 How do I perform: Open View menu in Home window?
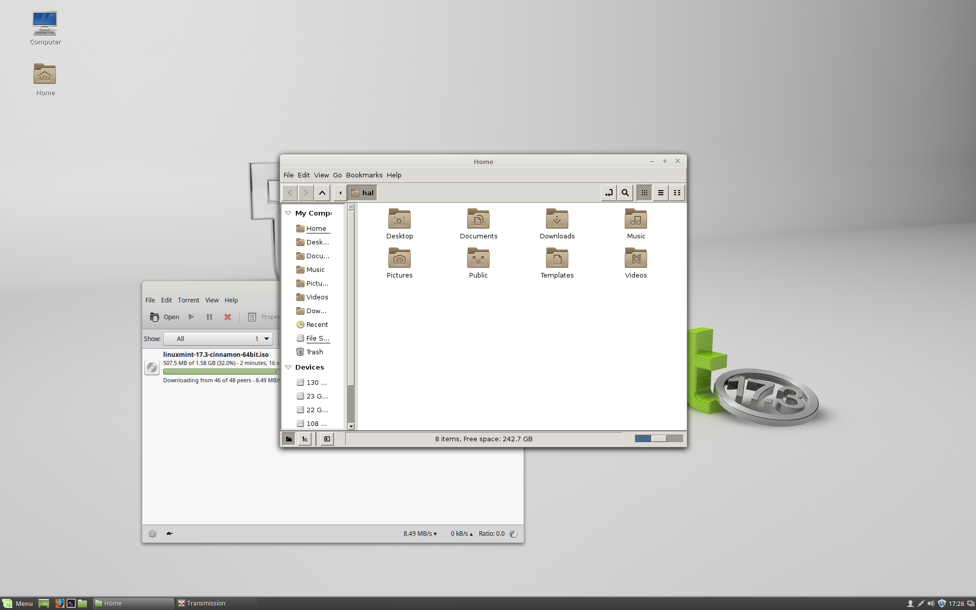pos(321,175)
